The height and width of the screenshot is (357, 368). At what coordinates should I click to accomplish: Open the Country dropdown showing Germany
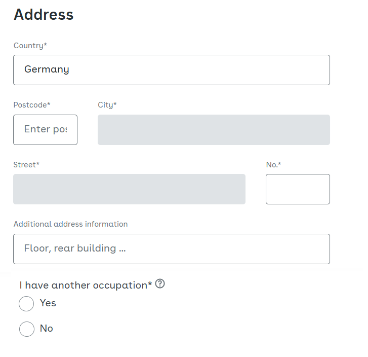click(172, 70)
